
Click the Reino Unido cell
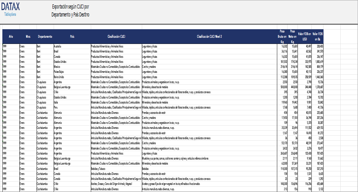pos(59,77)
